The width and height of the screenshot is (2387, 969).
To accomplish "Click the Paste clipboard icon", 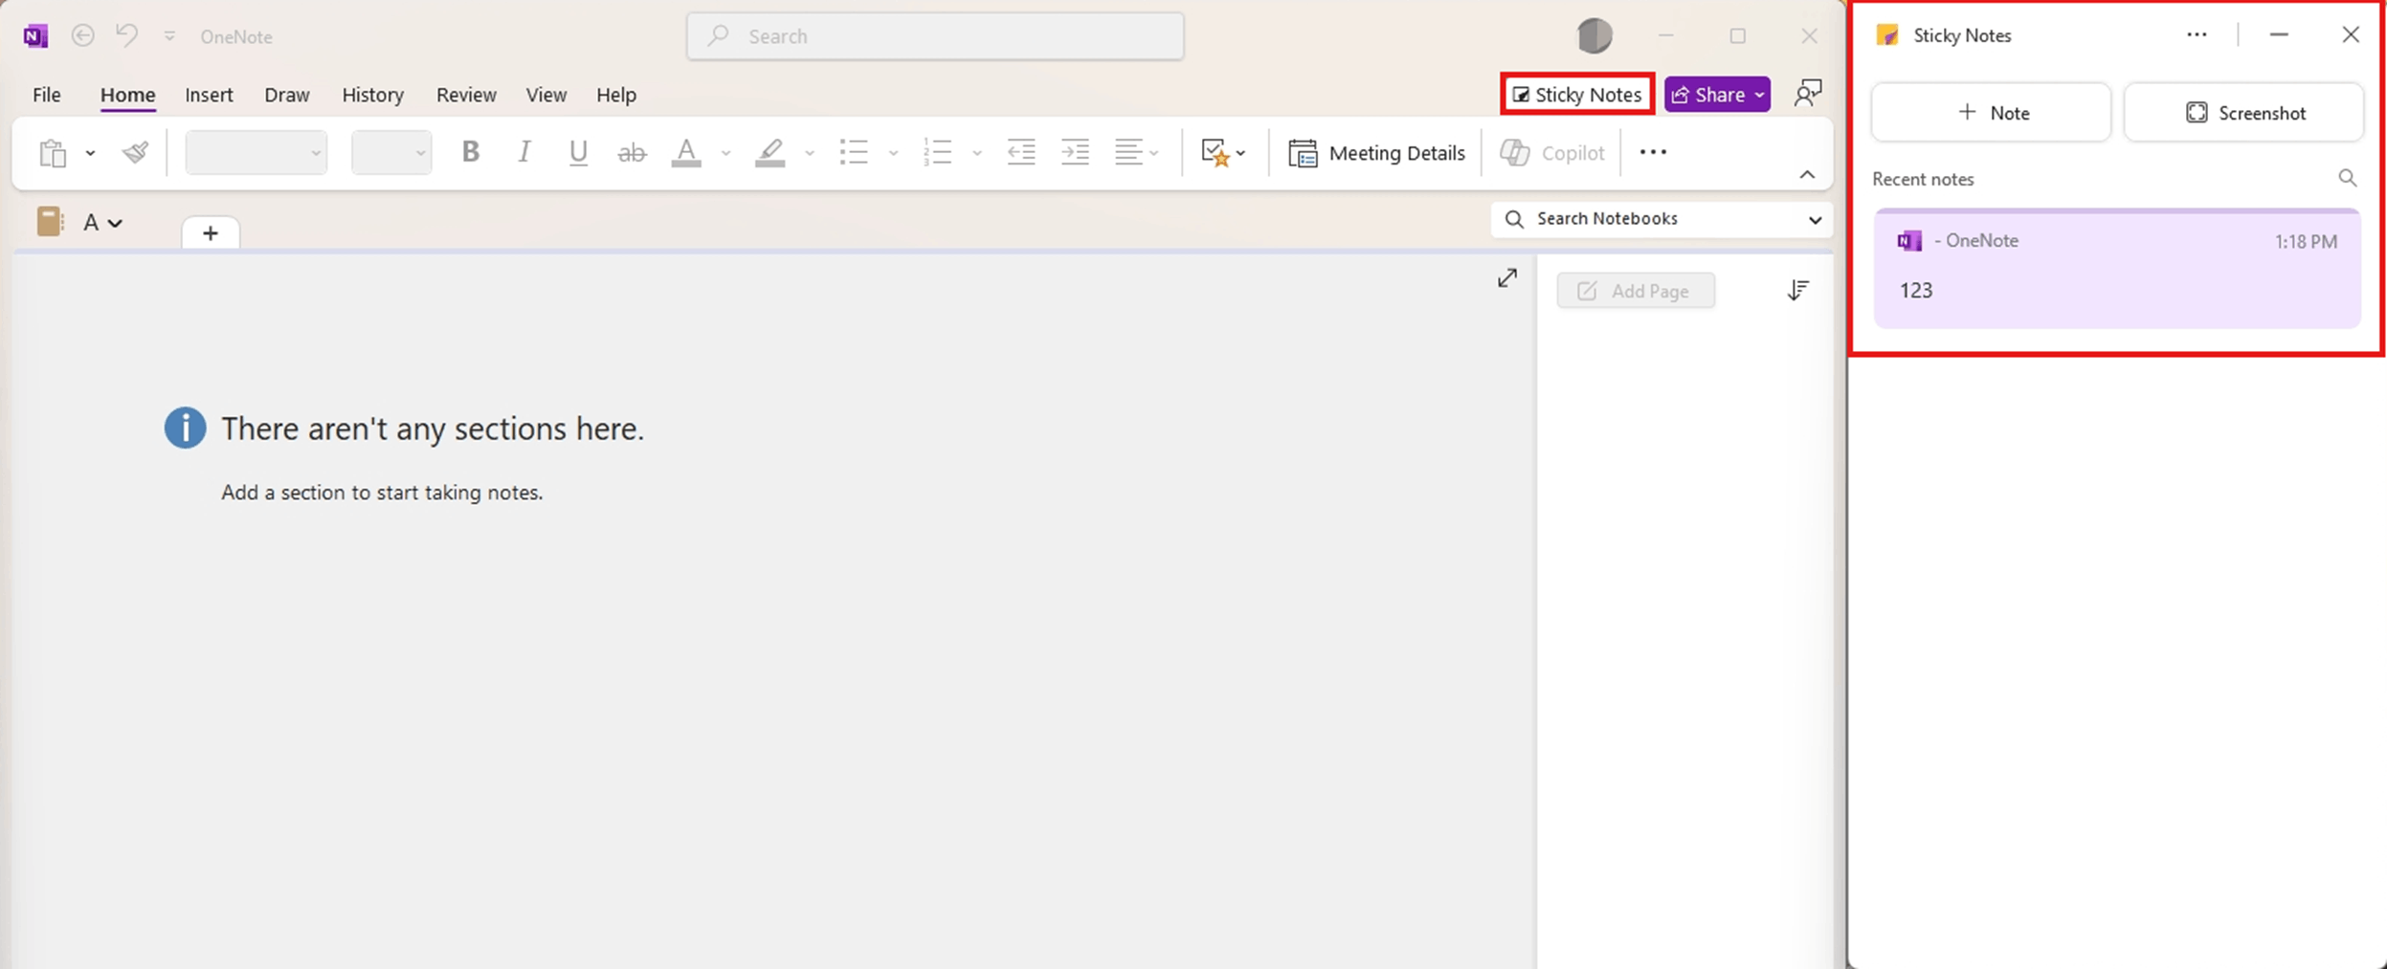I will tap(53, 153).
